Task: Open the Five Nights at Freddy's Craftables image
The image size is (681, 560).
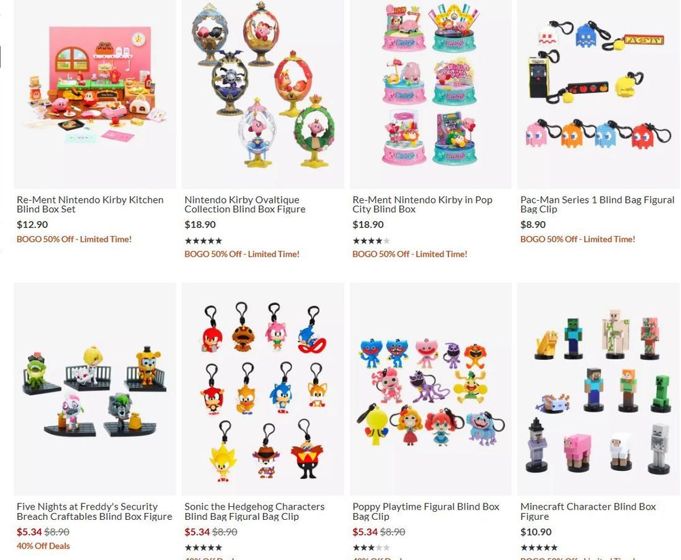Action: (95, 389)
